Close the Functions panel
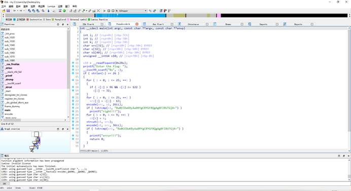 coord(67,24)
